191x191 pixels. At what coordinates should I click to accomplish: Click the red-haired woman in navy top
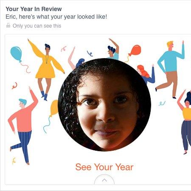[x=146, y=74]
